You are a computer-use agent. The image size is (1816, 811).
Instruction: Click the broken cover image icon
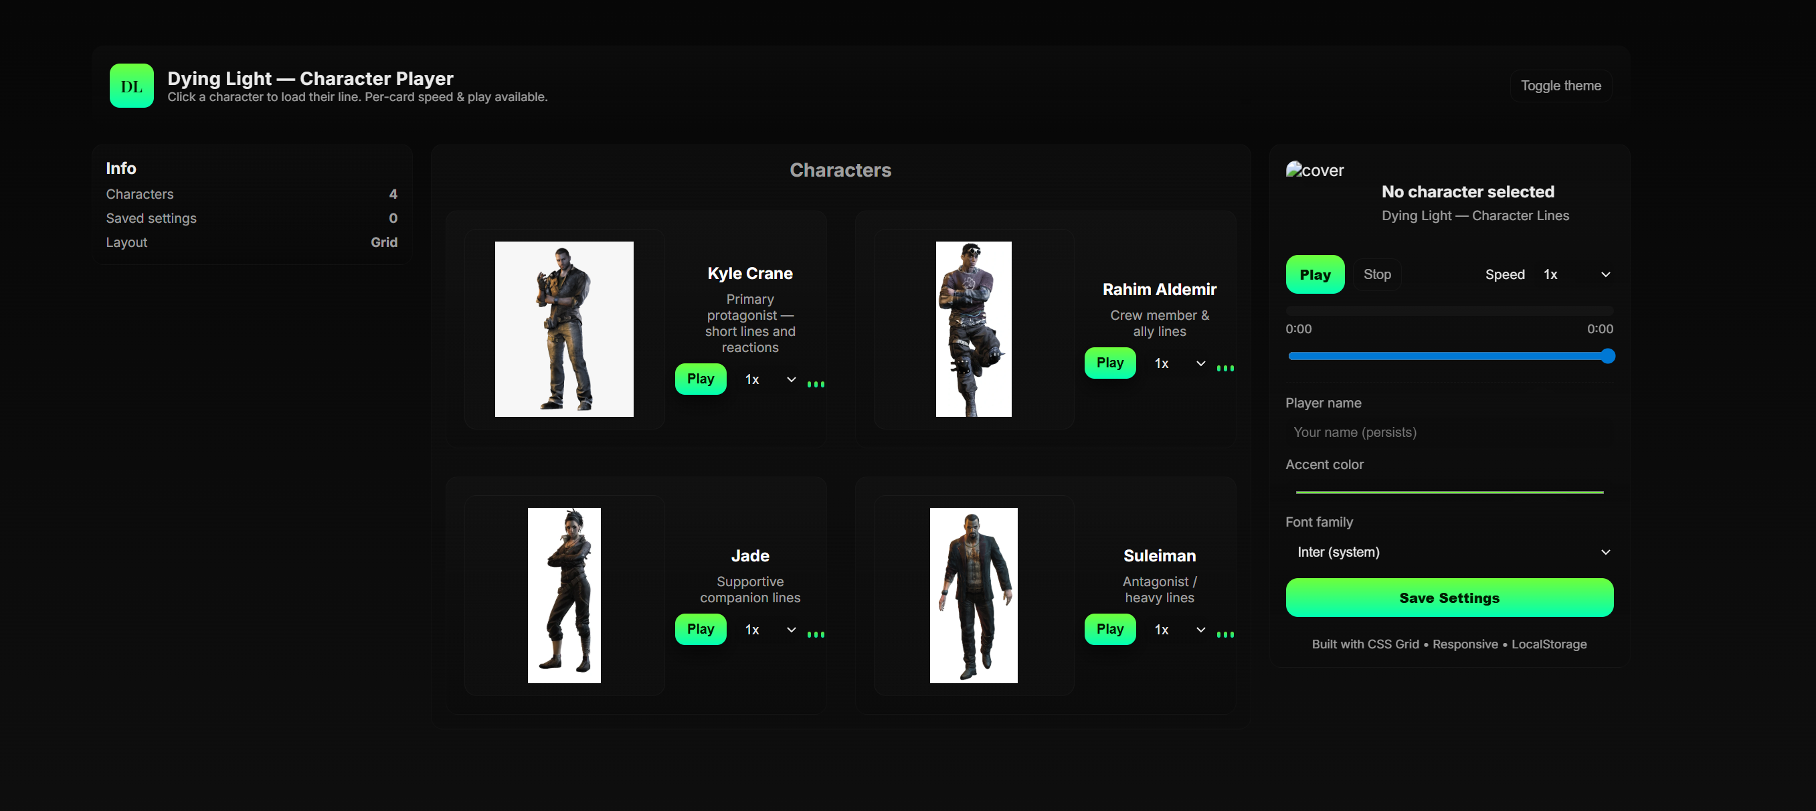(x=1293, y=169)
